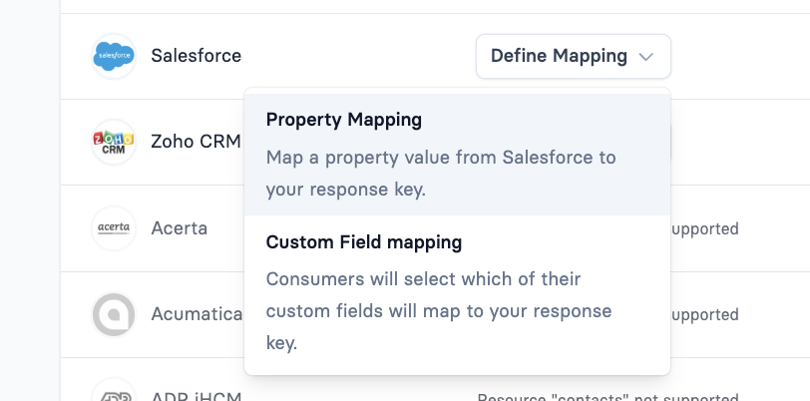Click the ADP iHCM integration name

point(197,395)
